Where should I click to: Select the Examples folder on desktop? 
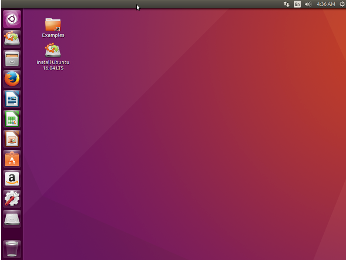coord(53,28)
